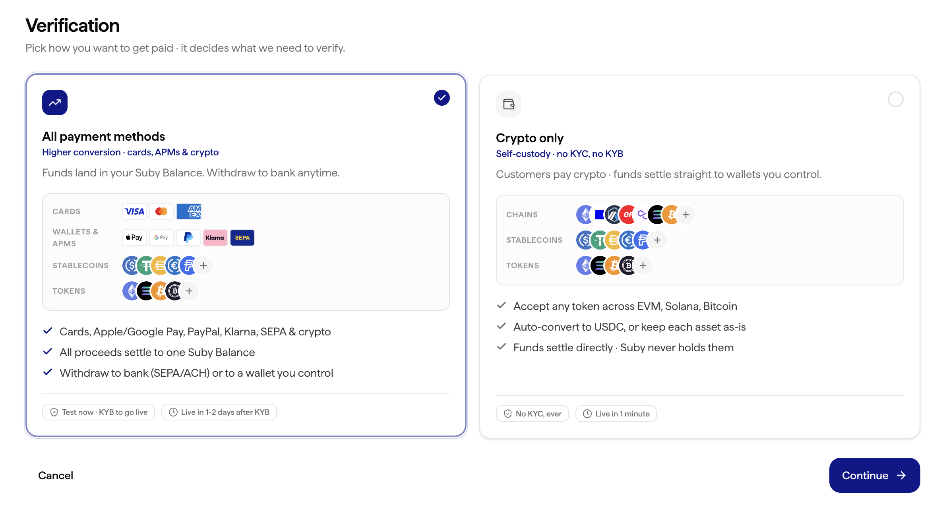Expand more stablecoins in All payment methods
945x519 pixels.
pos(203,265)
